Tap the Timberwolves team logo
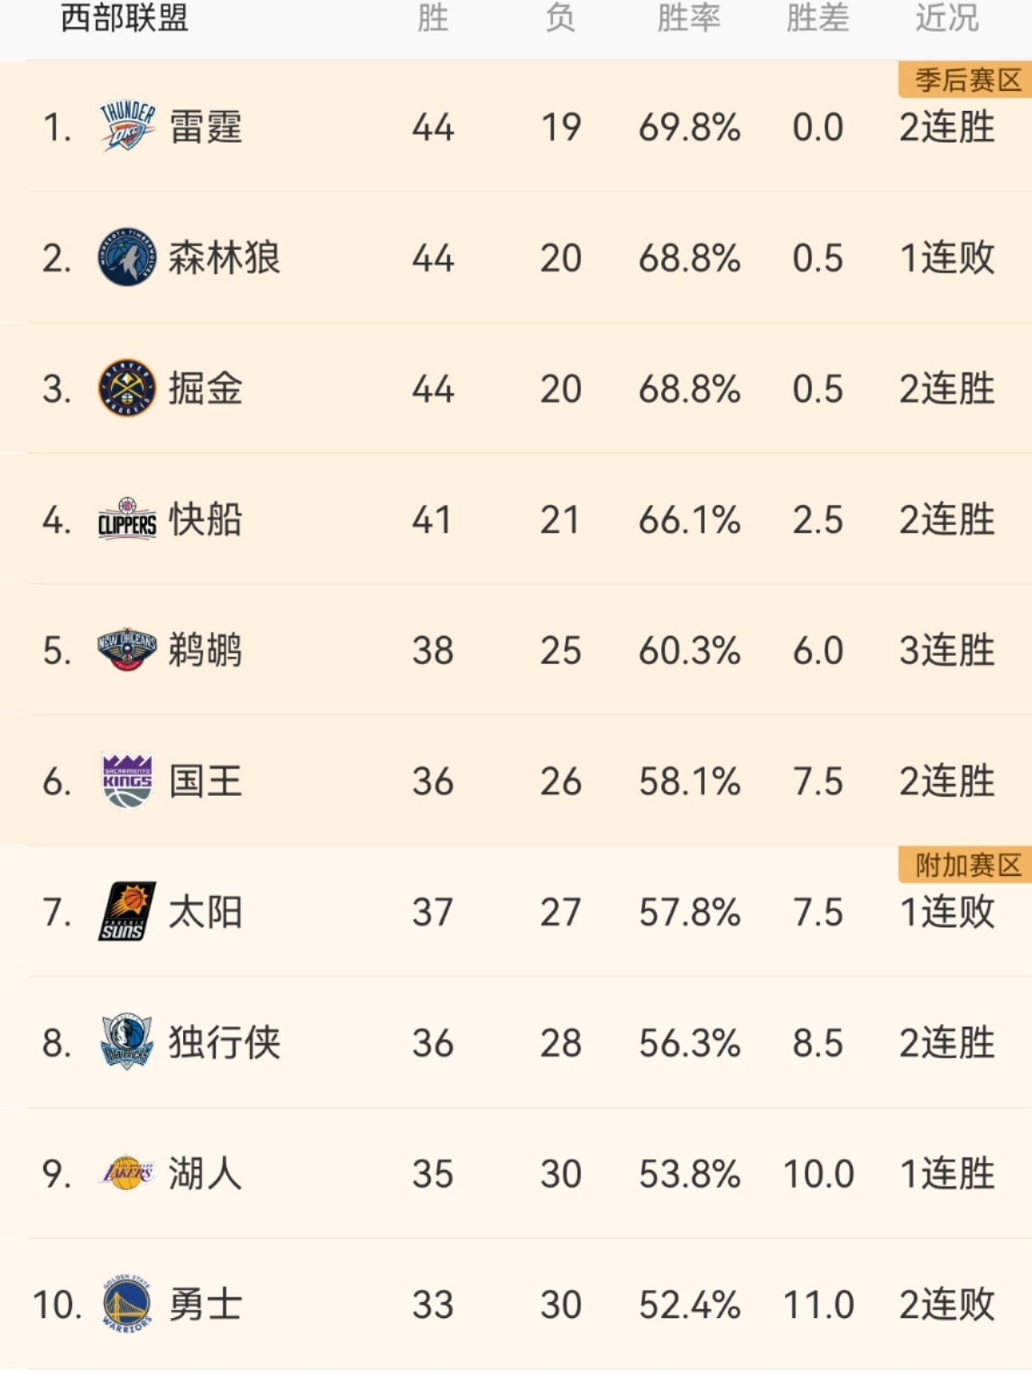 click(x=126, y=257)
